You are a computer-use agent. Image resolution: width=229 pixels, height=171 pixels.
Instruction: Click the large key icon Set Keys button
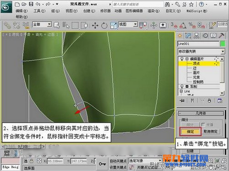[x=102, y=164]
